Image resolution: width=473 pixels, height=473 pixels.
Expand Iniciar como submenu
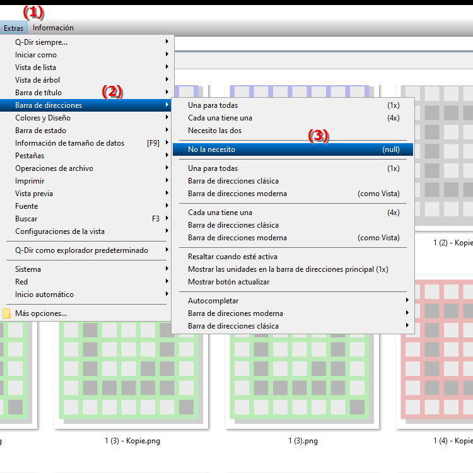(x=86, y=55)
